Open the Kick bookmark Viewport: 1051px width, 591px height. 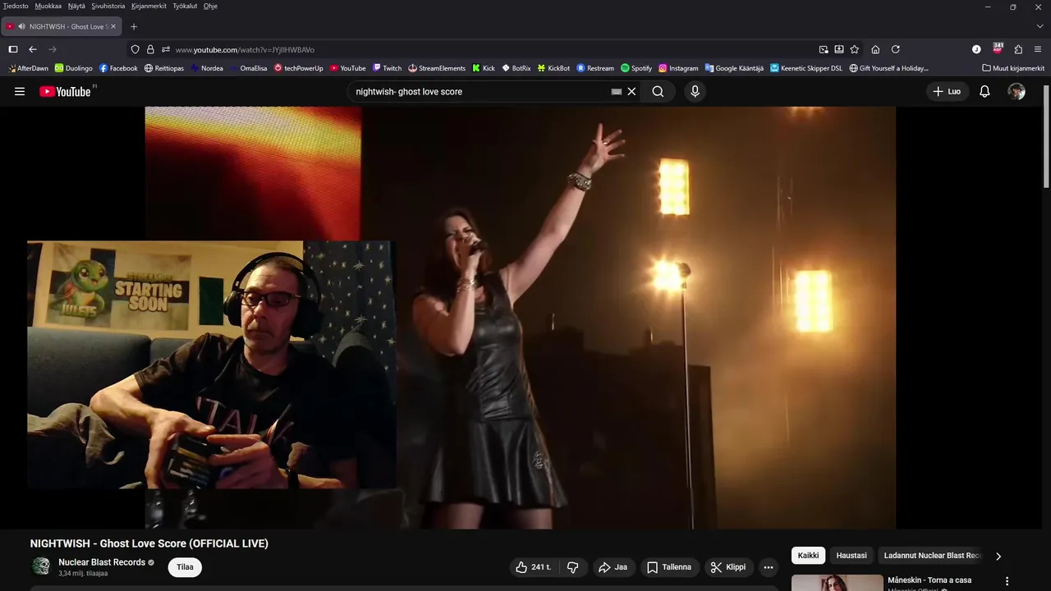[484, 68]
